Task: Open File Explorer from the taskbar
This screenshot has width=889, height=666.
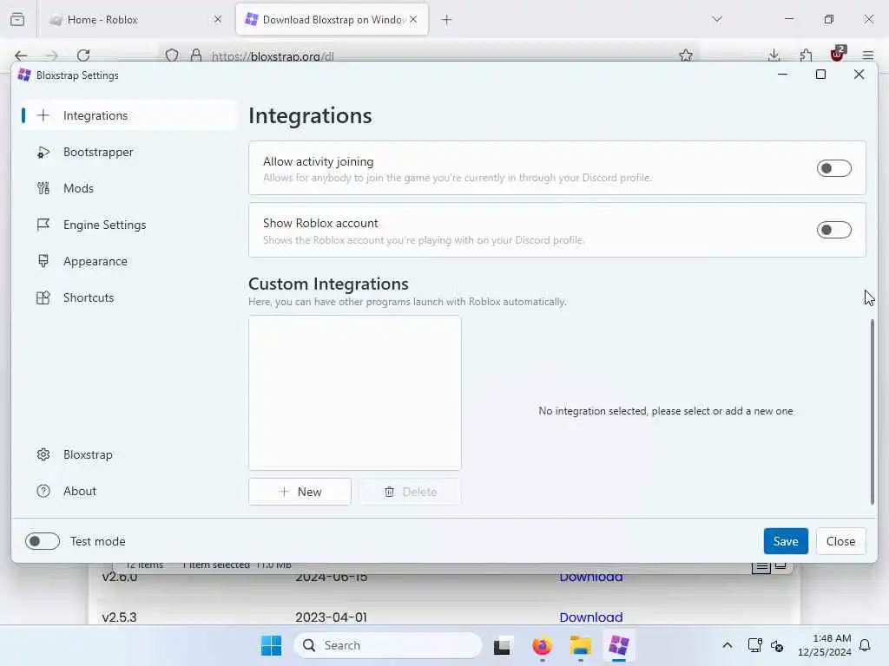Action: coord(581,645)
